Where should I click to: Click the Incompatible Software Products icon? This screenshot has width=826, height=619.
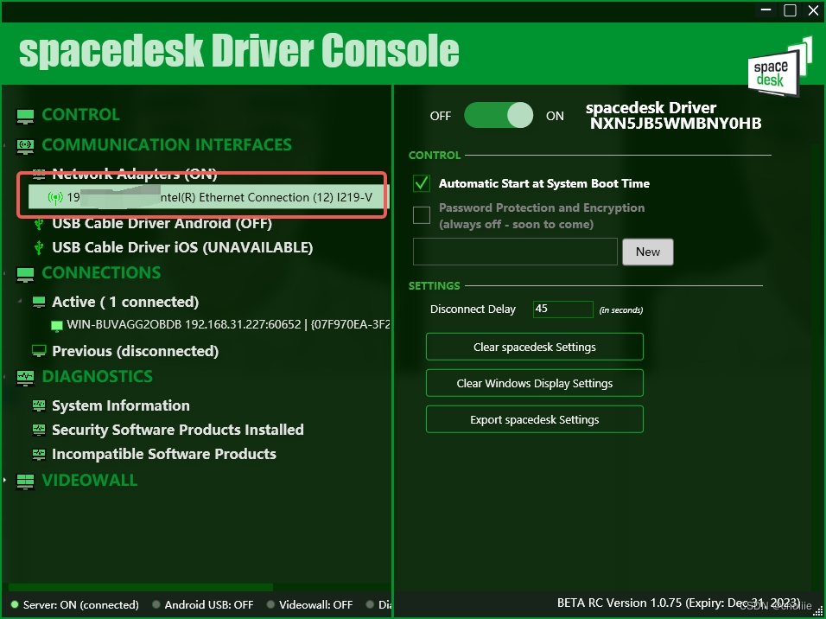pyautogui.click(x=39, y=454)
